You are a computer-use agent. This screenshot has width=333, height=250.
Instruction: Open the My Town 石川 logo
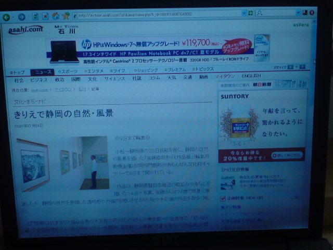pos(67,29)
